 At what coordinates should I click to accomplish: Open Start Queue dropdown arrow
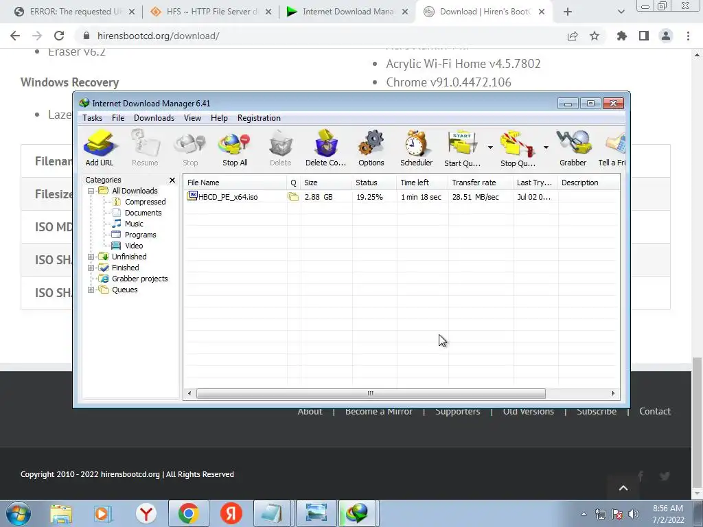tap(490, 147)
